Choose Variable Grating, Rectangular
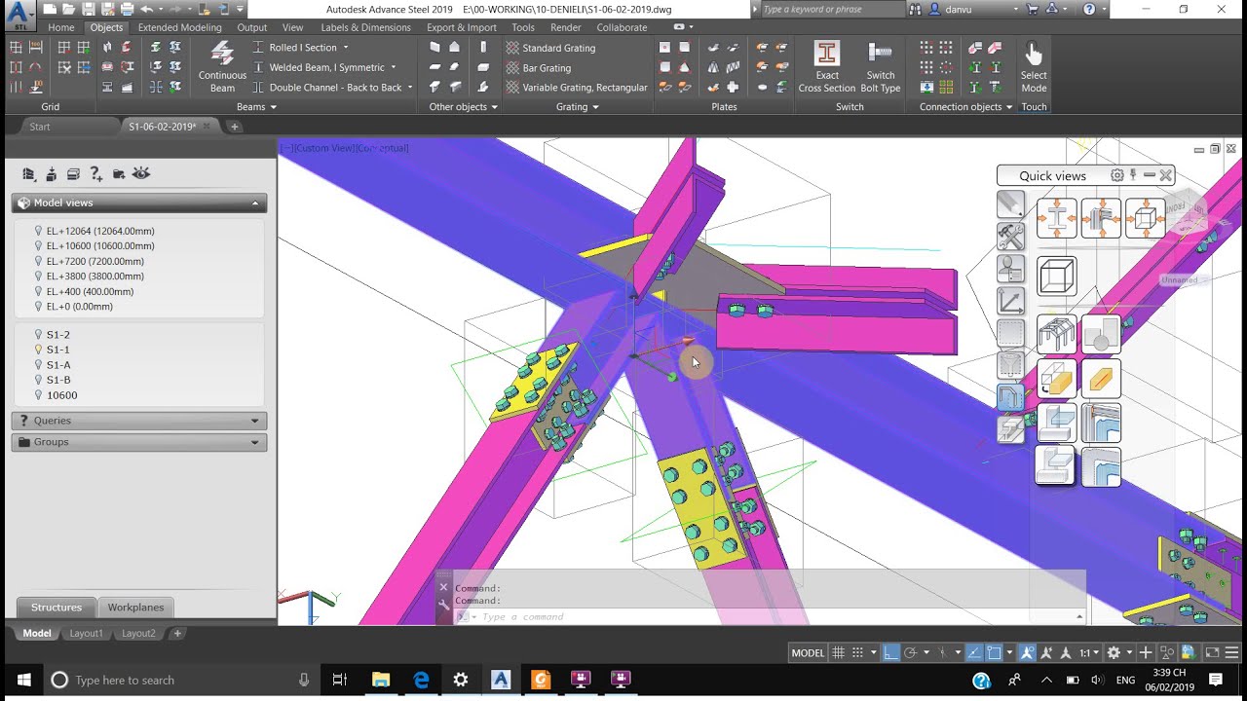The width and height of the screenshot is (1247, 701). (x=576, y=88)
